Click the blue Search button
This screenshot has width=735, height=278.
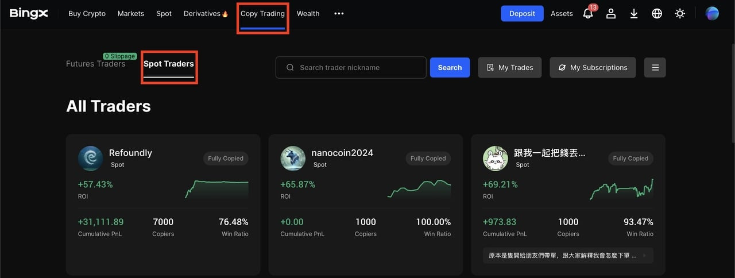point(450,67)
